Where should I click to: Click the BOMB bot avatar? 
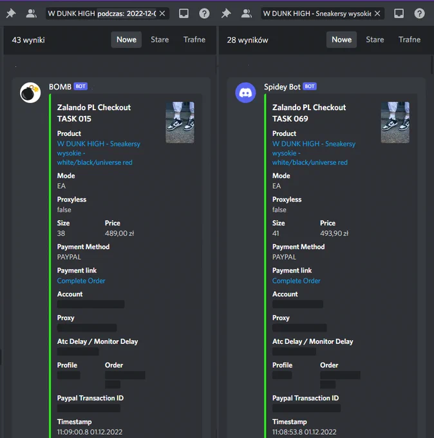coord(30,93)
